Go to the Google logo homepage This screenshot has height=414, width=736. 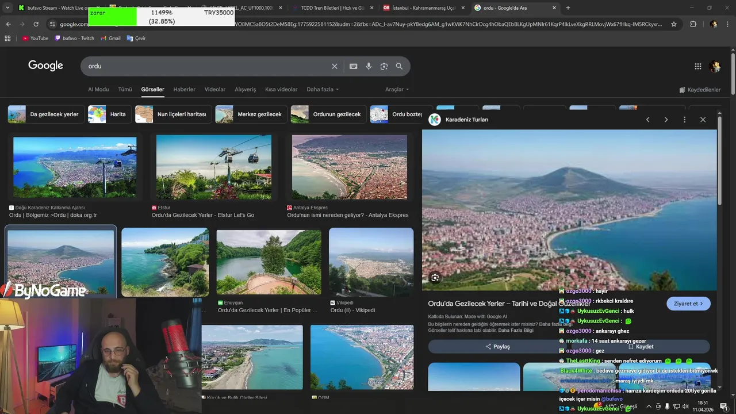pos(45,66)
